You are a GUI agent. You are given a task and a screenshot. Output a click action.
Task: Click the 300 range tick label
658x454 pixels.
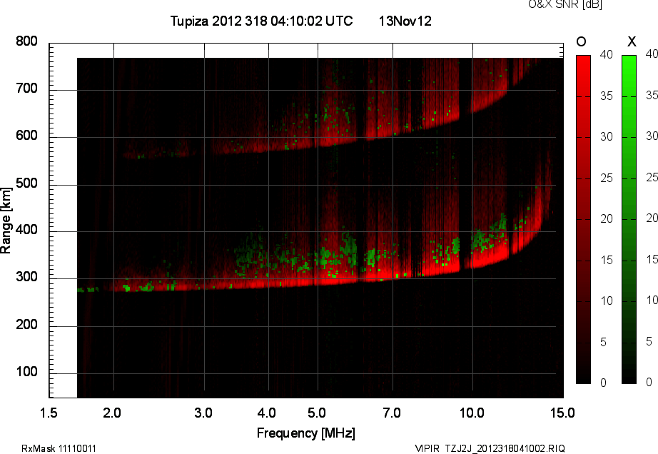(x=26, y=277)
